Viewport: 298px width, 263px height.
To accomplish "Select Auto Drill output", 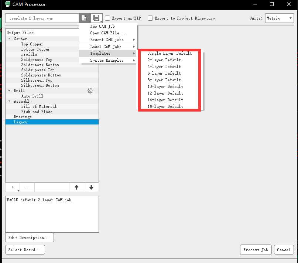I will [32, 96].
